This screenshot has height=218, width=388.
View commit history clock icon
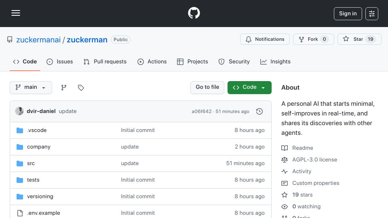point(259,111)
